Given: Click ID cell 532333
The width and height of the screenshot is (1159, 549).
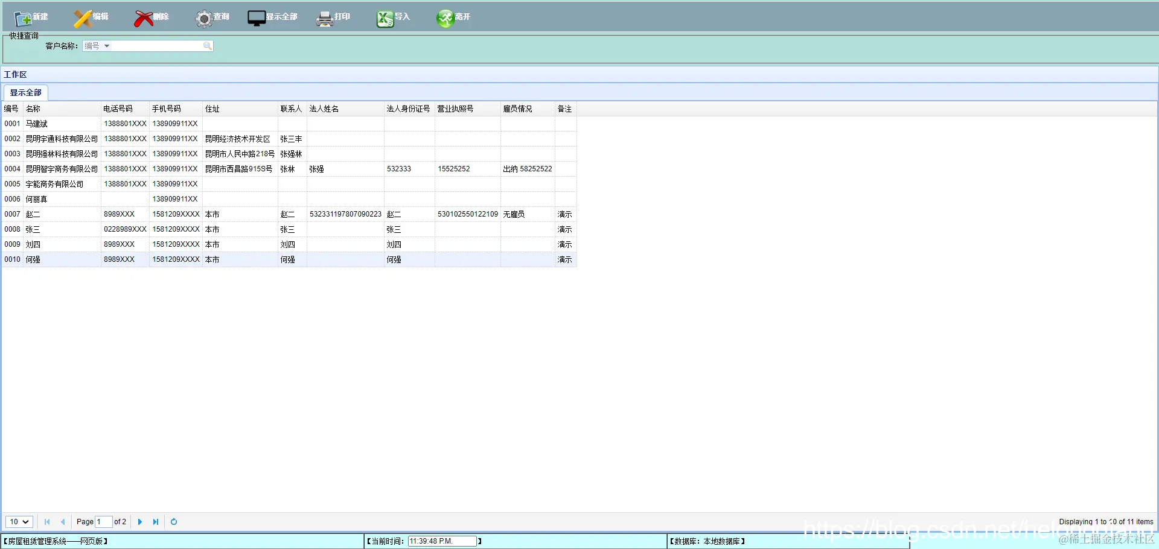Looking at the screenshot, I should (409, 169).
